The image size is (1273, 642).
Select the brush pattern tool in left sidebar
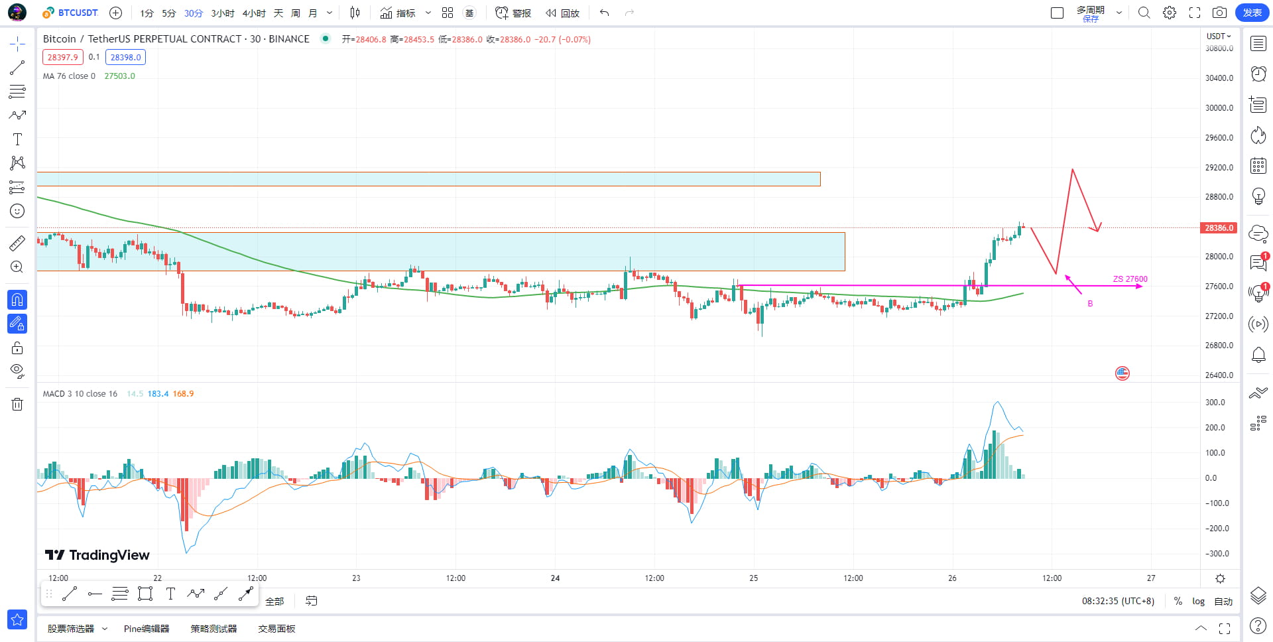click(x=17, y=115)
